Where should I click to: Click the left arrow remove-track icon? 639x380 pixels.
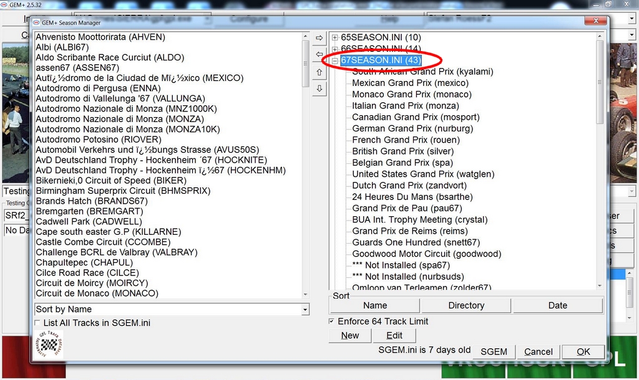coord(319,55)
